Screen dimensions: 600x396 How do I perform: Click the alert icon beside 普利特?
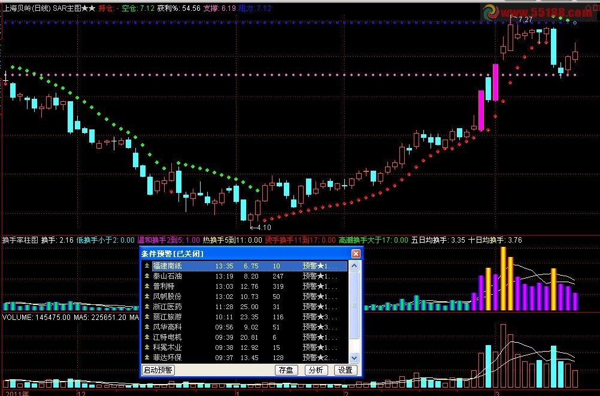click(147, 286)
